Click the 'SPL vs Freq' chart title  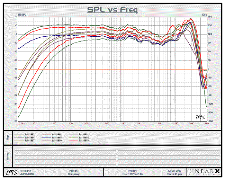coord(113,10)
